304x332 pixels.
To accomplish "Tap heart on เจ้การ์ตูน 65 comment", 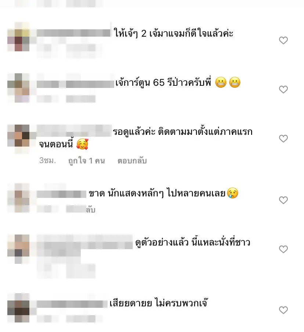I will (283, 89).
